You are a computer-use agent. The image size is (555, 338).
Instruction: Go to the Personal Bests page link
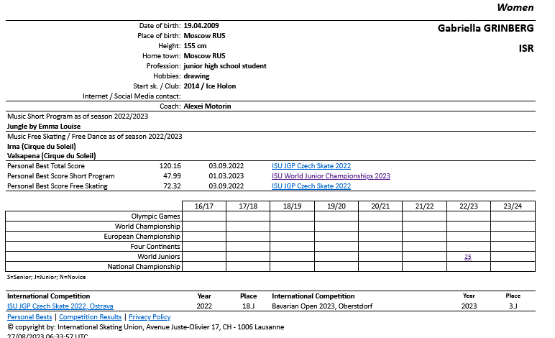(29, 316)
